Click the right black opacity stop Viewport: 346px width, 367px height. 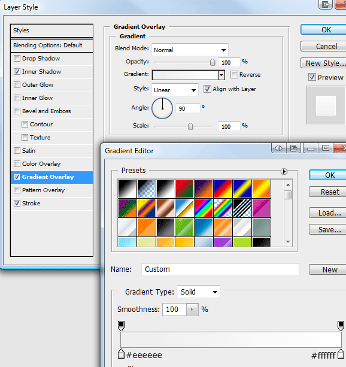point(341,326)
